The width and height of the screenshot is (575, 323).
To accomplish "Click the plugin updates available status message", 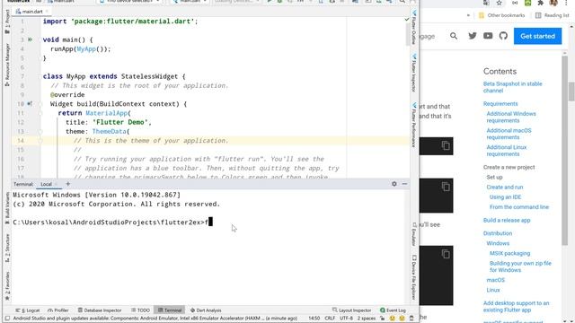I will pyautogui.click(x=155, y=319).
